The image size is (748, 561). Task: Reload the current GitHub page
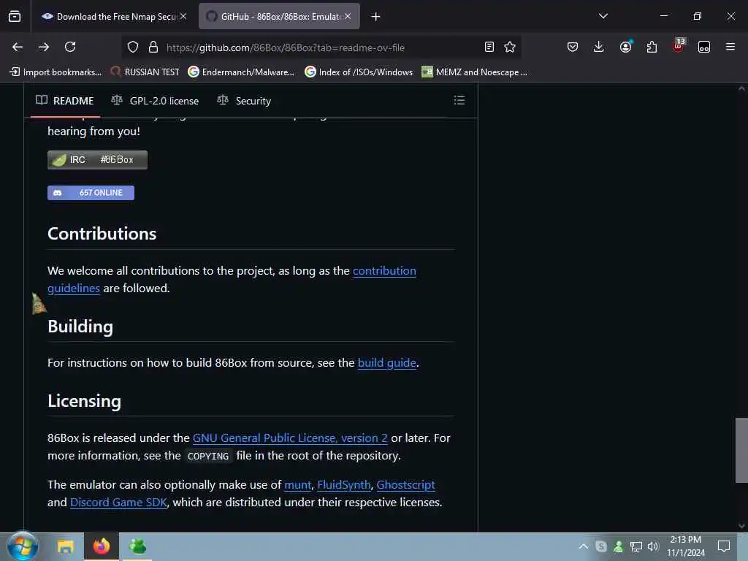pos(70,47)
